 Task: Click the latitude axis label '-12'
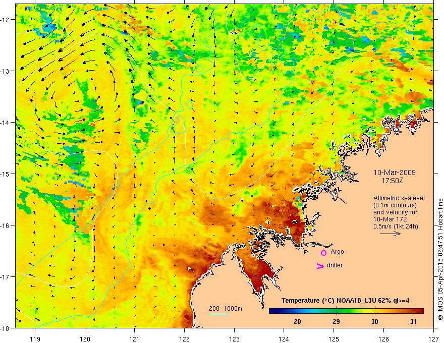pos(6,20)
